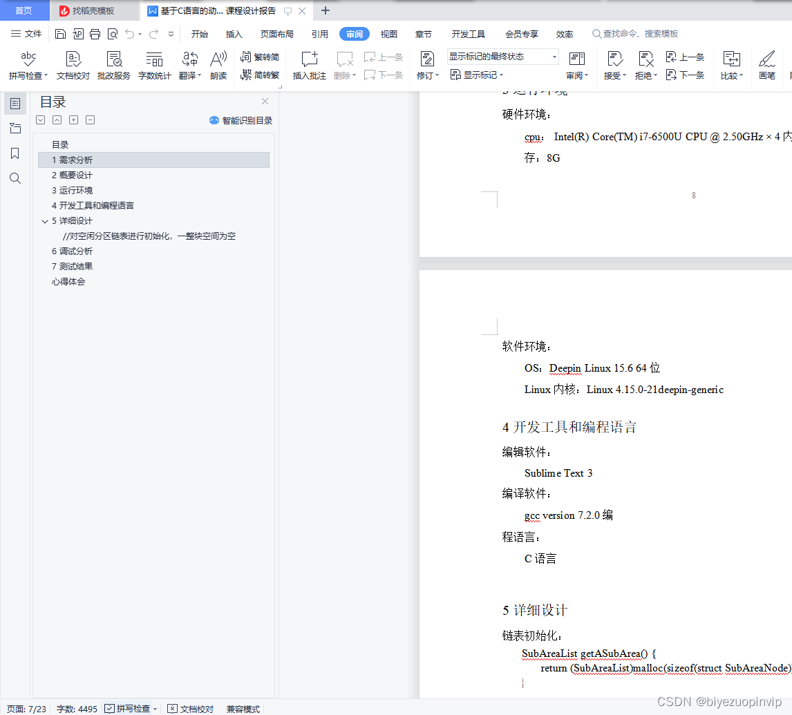Click the page count 页面: 7/23 status
The height and width of the screenshot is (715, 792).
[27, 709]
